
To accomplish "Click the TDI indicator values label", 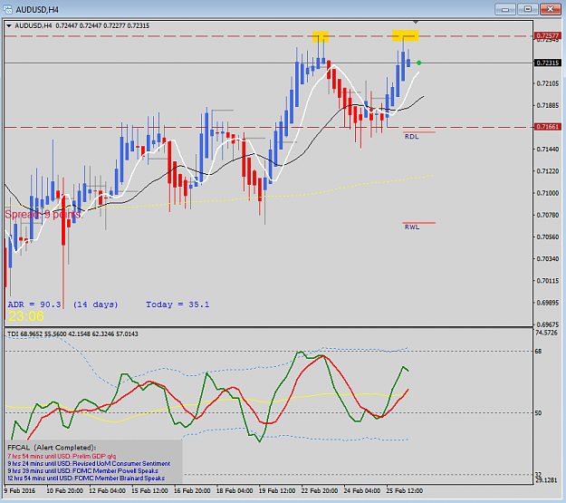I will click(72, 334).
